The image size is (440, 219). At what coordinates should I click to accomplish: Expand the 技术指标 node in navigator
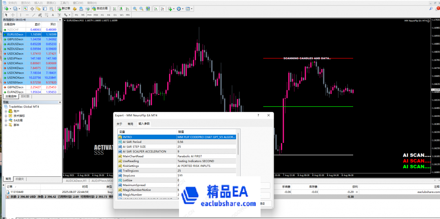point(6,116)
